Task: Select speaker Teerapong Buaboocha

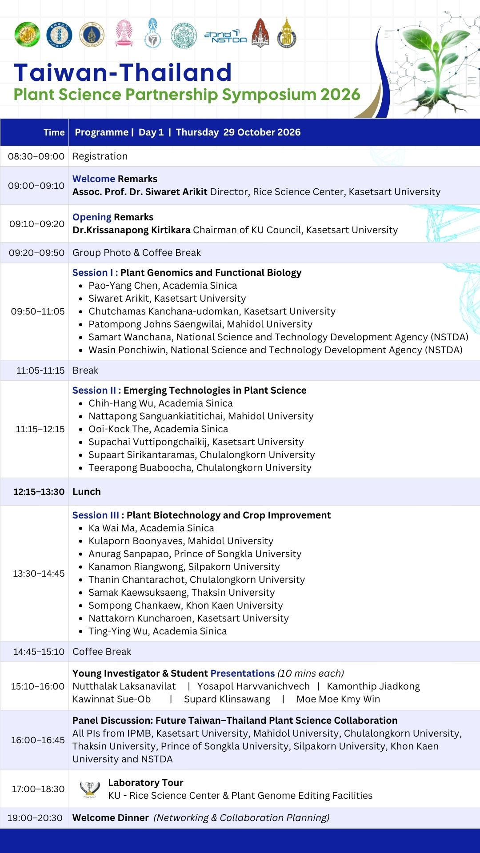Action: [200, 468]
